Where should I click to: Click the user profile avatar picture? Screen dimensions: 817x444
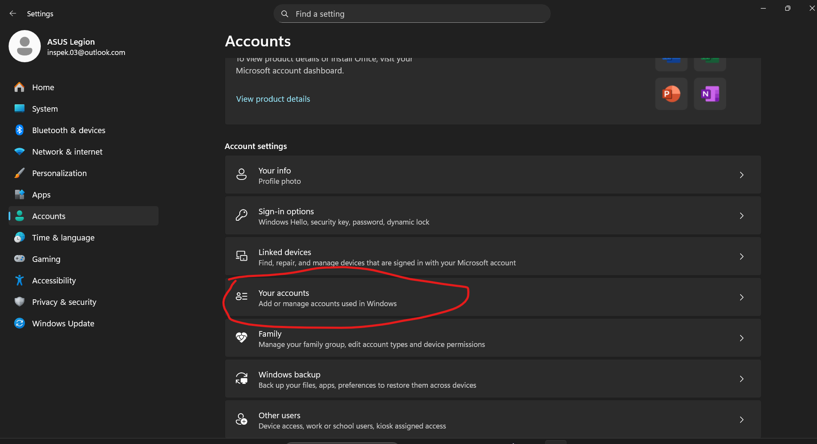[x=24, y=46]
